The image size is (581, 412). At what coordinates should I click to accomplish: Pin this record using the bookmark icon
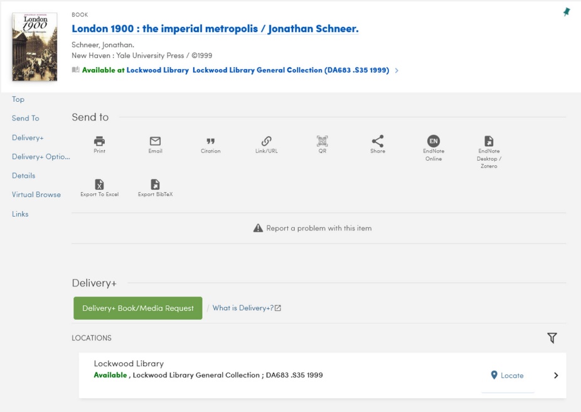(567, 11)
